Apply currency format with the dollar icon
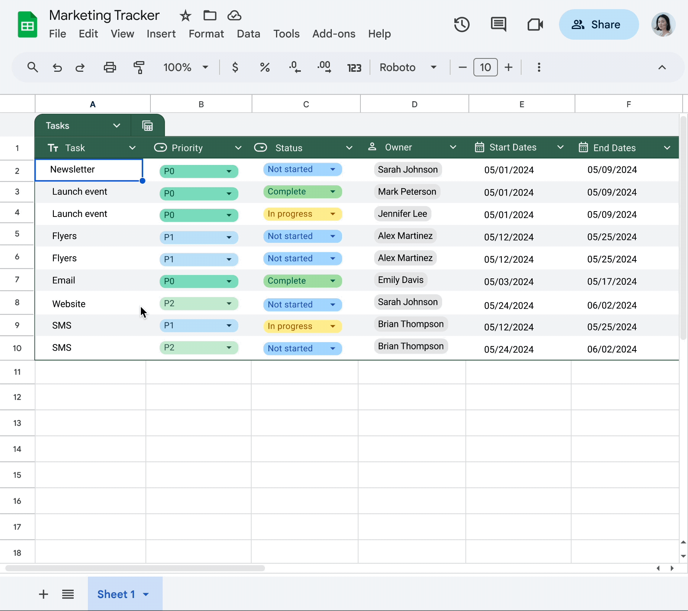Image resolution: width=688 pixels, height=611 pixels. pos(235,67)
